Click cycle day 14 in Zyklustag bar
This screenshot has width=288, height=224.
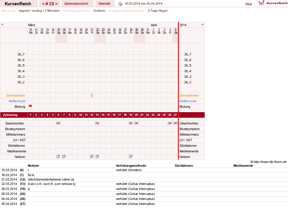tap(103, 115)
